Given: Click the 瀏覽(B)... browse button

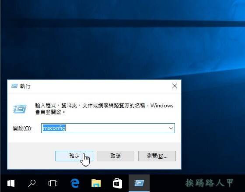Looking at the screenshot, I should pyautogui.click(x=157, y=156).
